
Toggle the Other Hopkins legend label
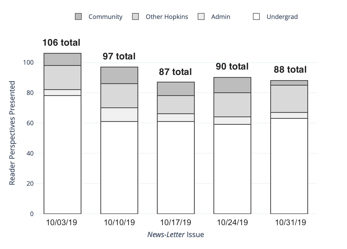[x=167, y=17]
